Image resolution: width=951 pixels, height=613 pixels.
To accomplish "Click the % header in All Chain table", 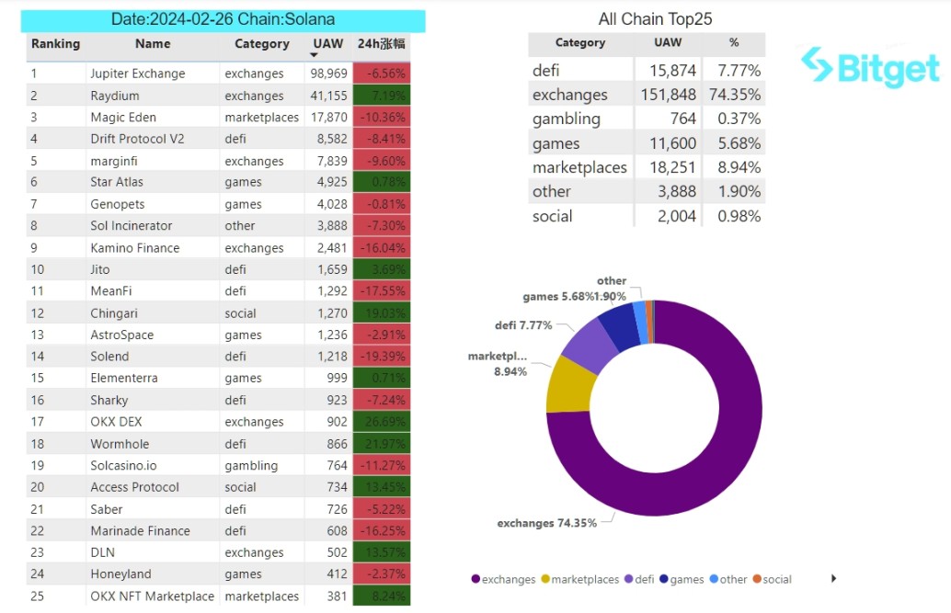I will click(733, 42).
